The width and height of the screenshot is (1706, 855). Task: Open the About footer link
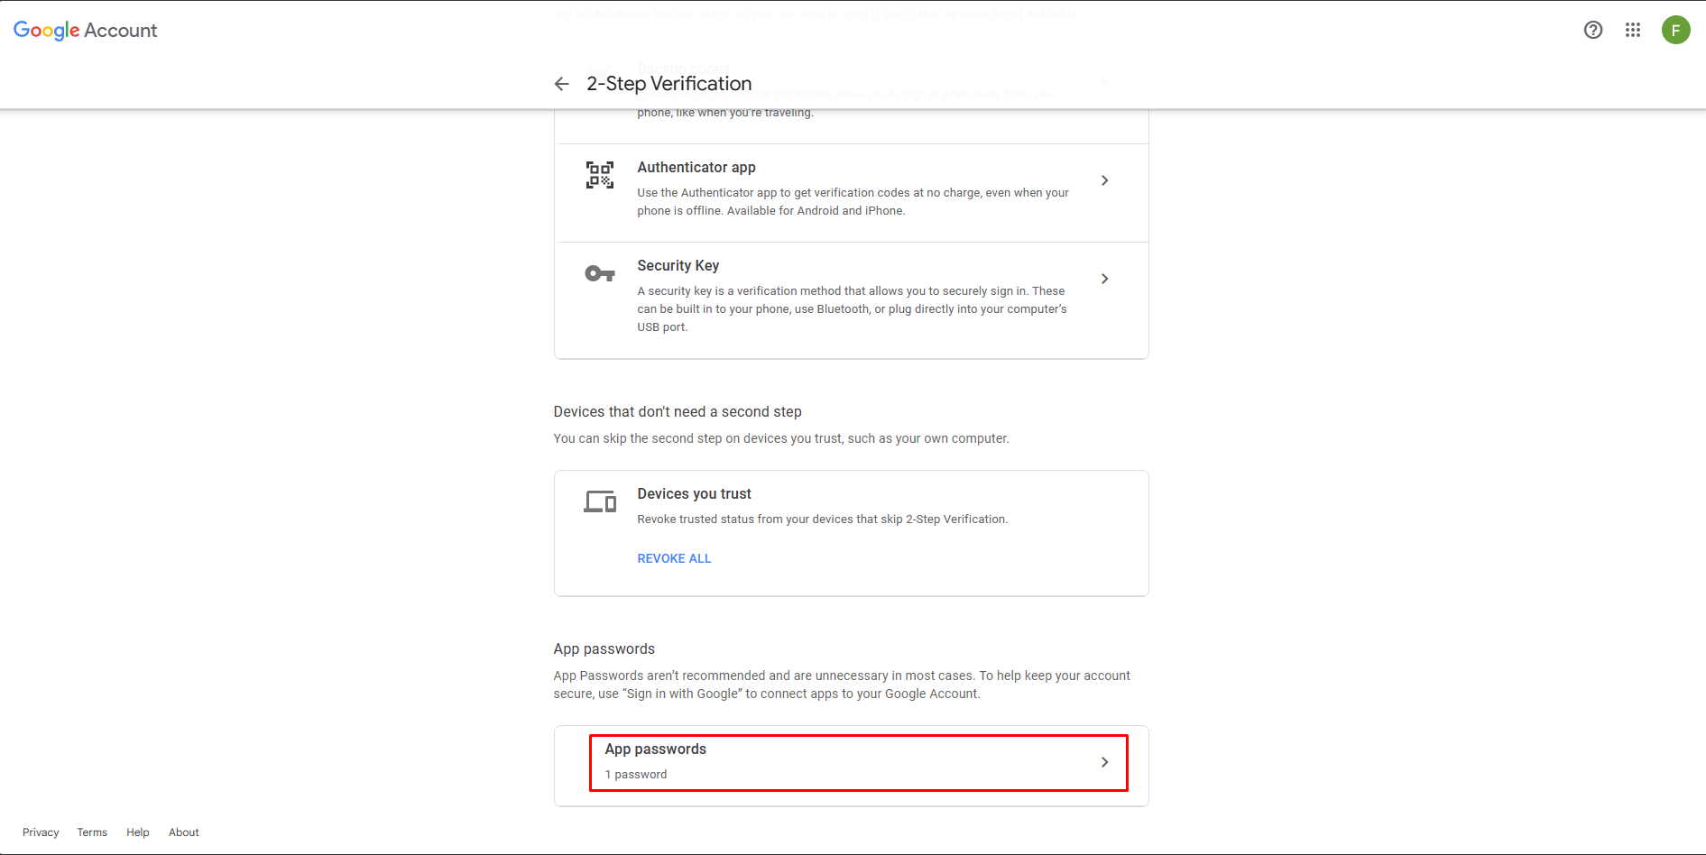pyautogui.click(x=184, y=832)
